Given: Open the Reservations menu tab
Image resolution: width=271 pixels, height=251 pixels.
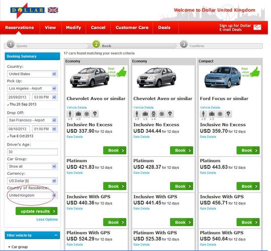Looking at the screenshot, I should tap(20, 28).
